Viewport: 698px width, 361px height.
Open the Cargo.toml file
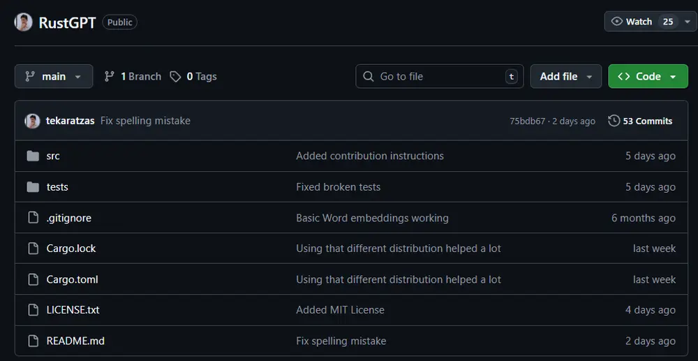tap(72, 279)
